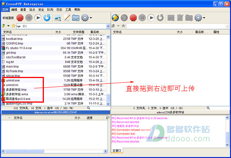Sort remote files by 文件名 column header
The image size is (231, 158).
tap(143, 32)
